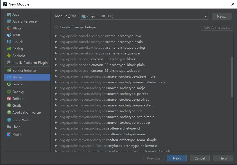Image resolution: width=237 pixels, height=165 pixels.
Task: Select the Clouds icon in sidebar
Action: [9, 42]
